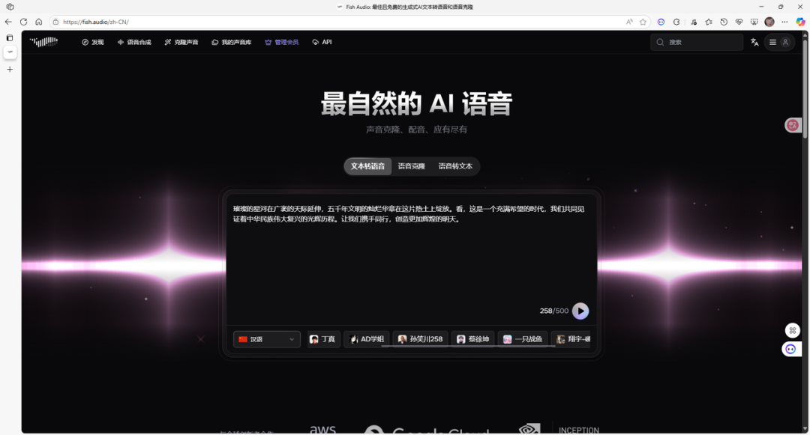Screen dimensions: 810x435
Task: Click the browser Home icon
Action: 39,22
